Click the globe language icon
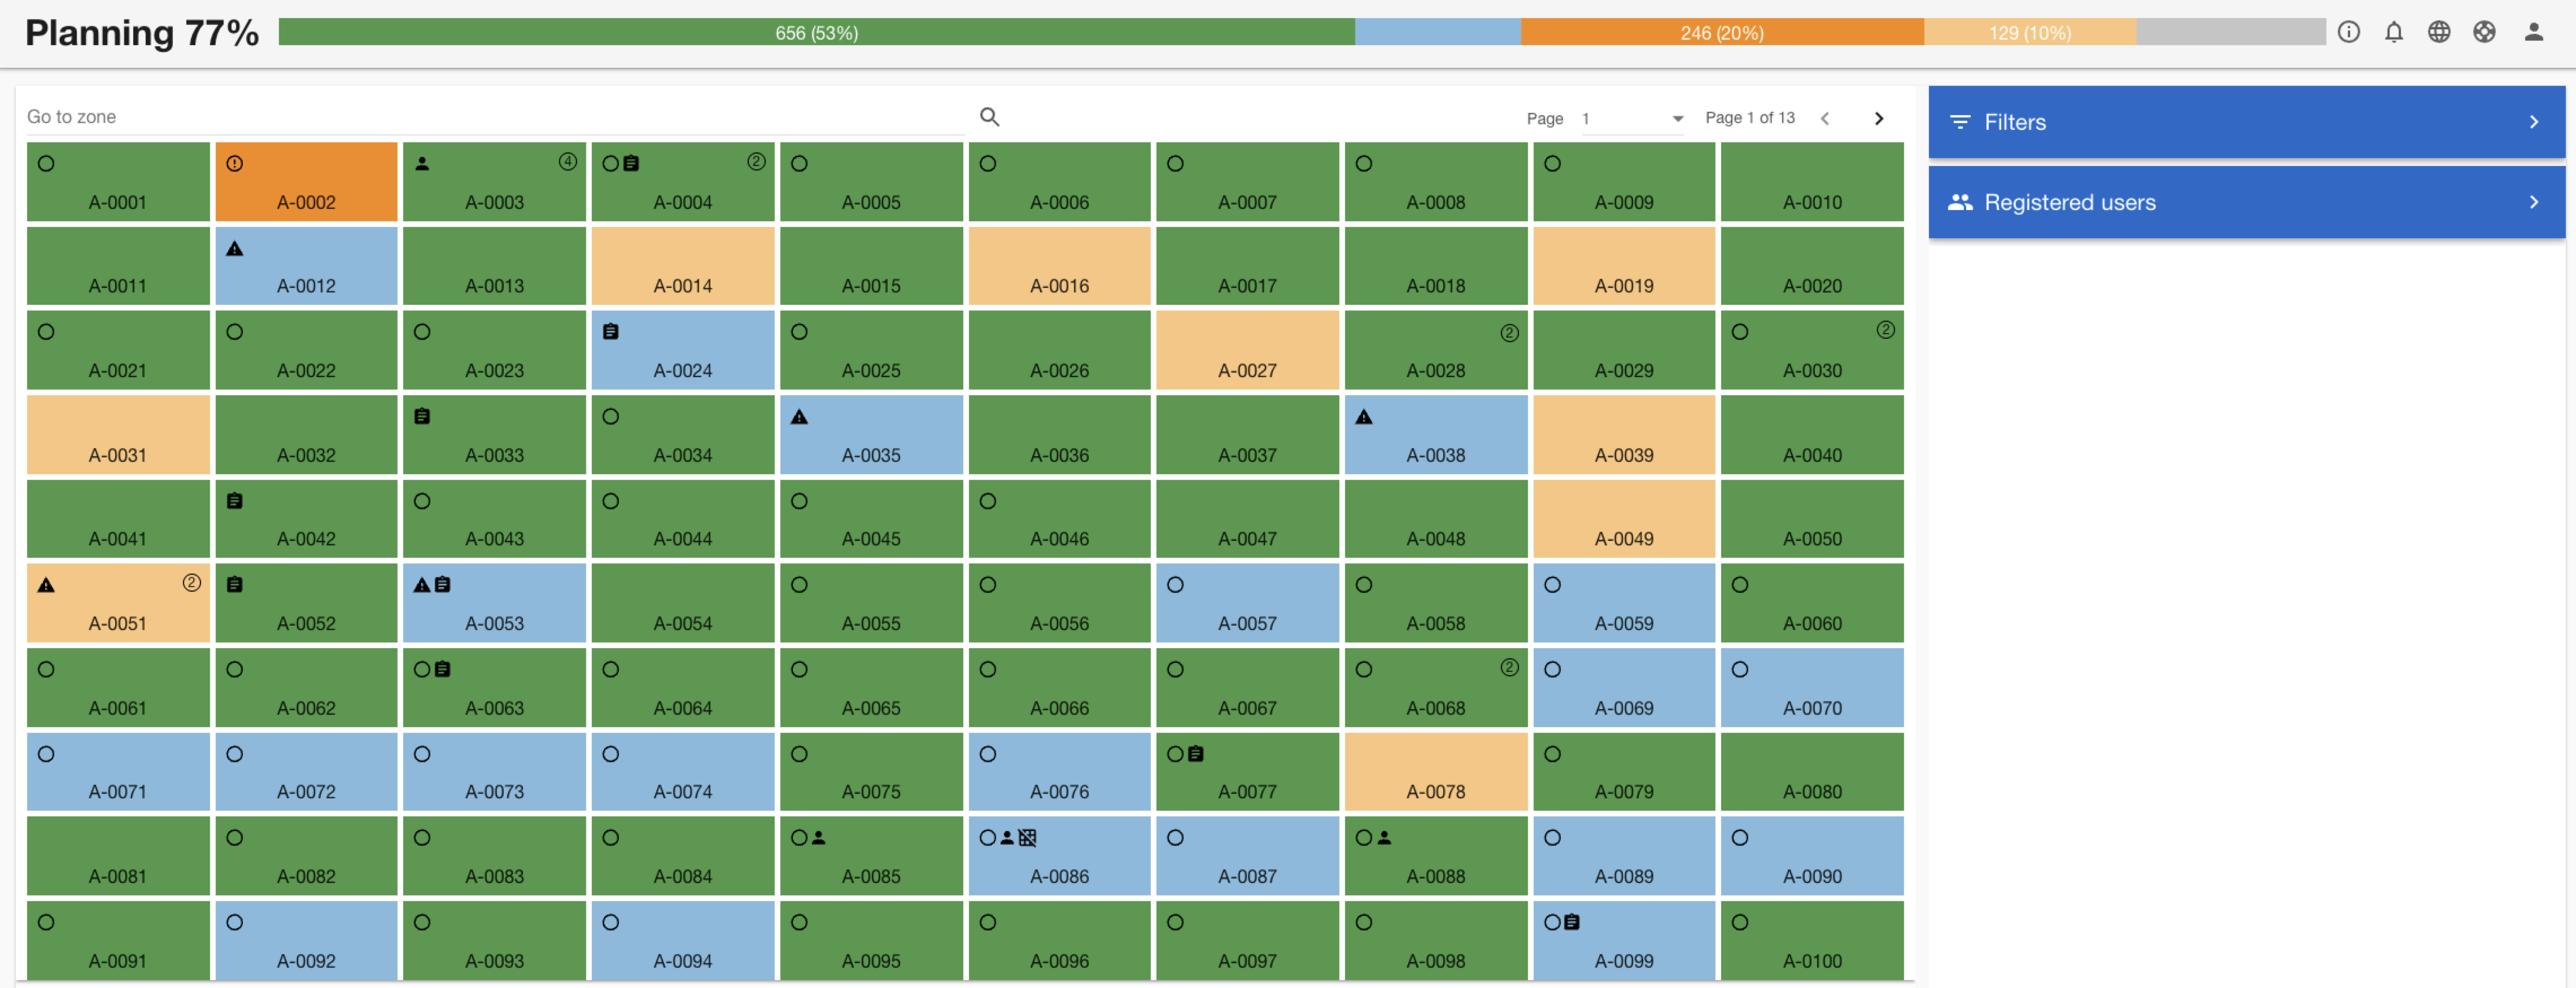The image size is (2576, 988). [x=2438, y=32]
